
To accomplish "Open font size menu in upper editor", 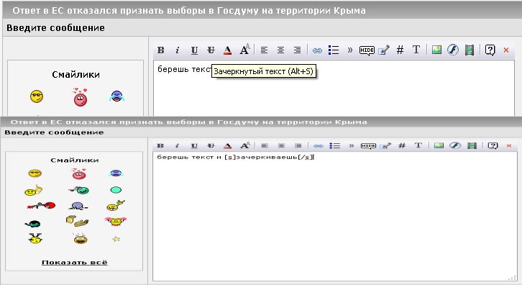I will (244, 50).
